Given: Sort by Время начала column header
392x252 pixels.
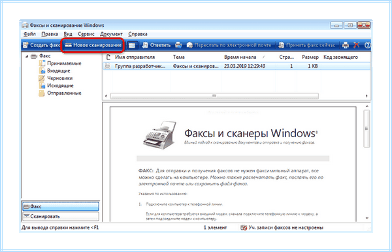Looking at the screenshot, I should (x=240, y=57).
